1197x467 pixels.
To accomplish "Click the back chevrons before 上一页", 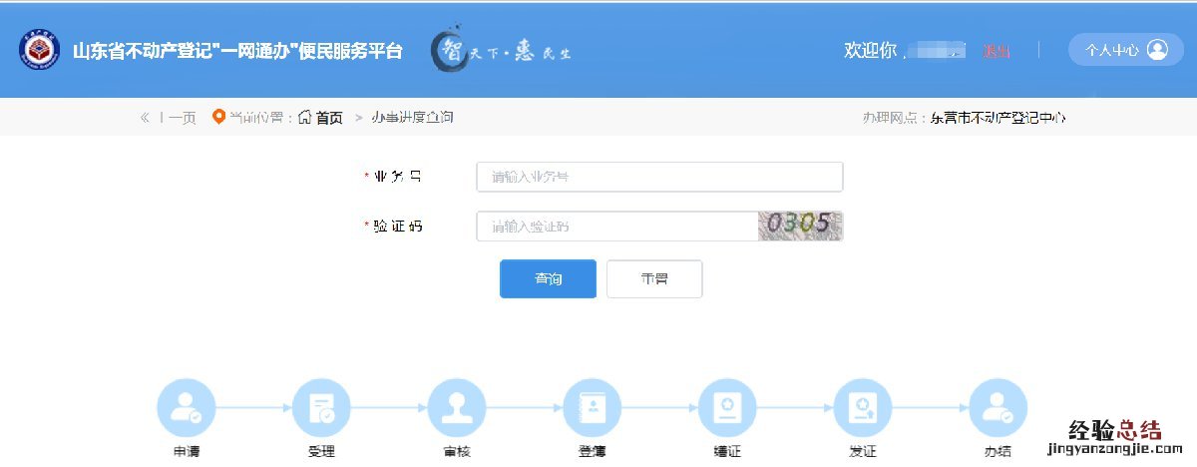I will (145, 118).
